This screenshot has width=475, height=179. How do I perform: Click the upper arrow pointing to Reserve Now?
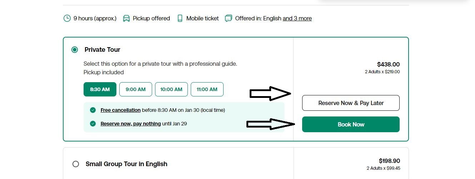(x=270, y=94)
